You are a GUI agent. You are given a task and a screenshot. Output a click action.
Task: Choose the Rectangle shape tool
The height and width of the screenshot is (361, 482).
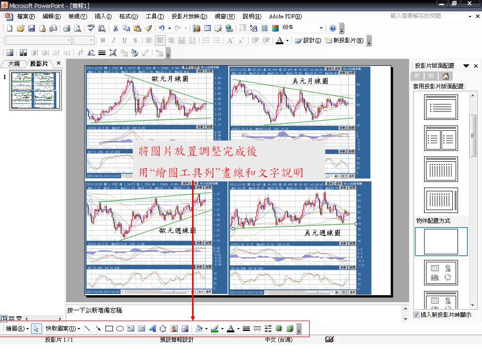tap(109, 329)
